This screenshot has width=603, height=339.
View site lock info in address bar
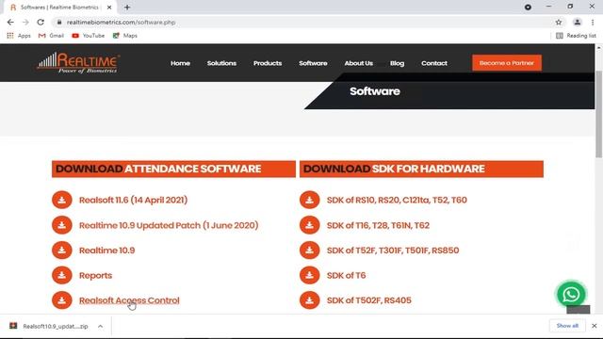tap(59, 23)
